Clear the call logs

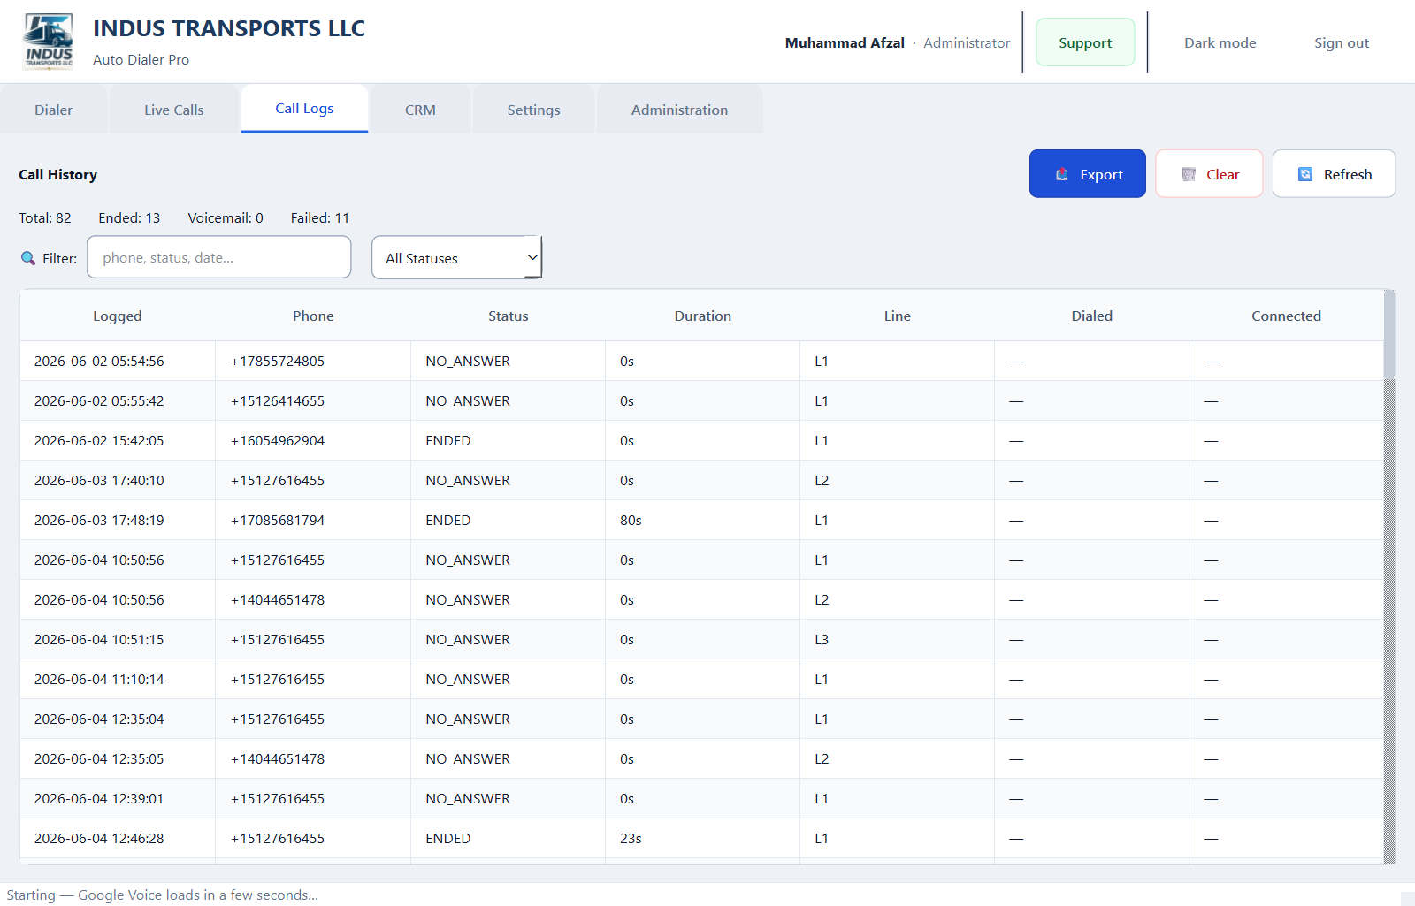coord(1209,174)
